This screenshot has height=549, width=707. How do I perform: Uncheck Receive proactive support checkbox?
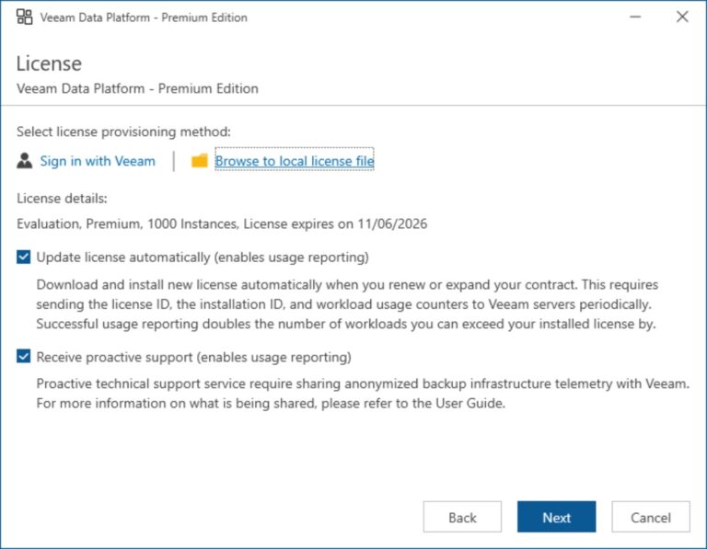pyautogui.click(x=23, y=356)
